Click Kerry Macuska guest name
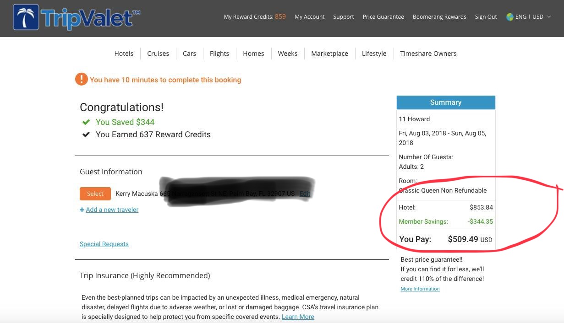Screen dimensions: 564x323 coord(137,194)
